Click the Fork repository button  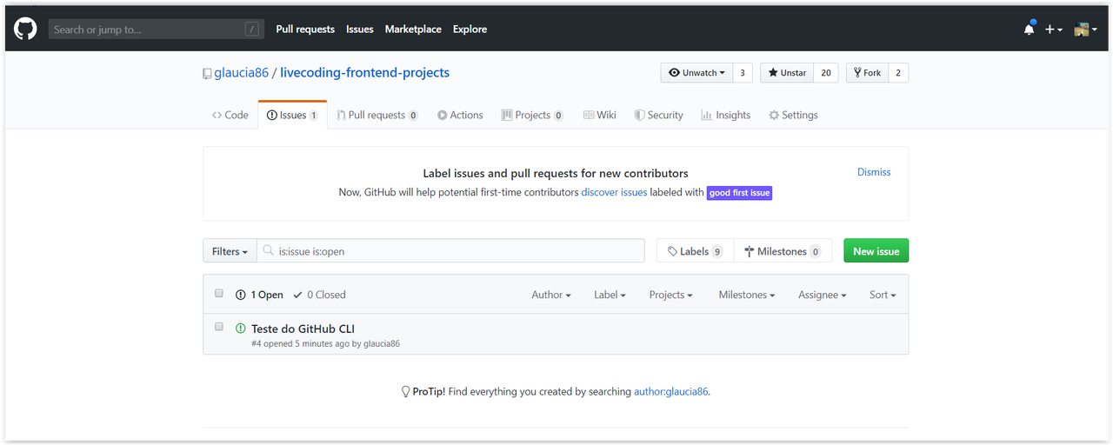coord(867,73)
